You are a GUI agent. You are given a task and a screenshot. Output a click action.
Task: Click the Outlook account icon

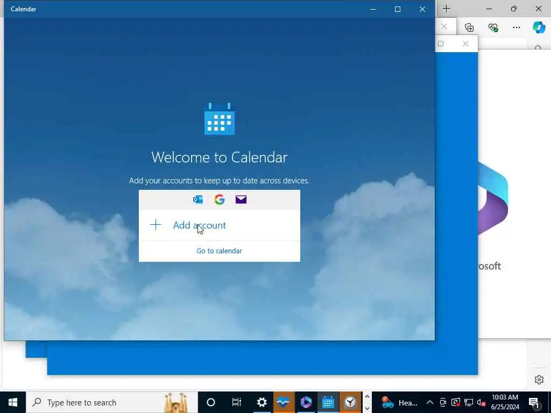198,200
